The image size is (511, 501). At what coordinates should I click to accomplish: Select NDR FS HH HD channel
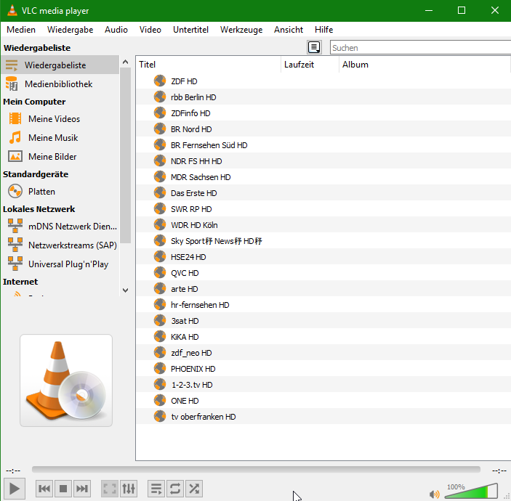point(196,161)
